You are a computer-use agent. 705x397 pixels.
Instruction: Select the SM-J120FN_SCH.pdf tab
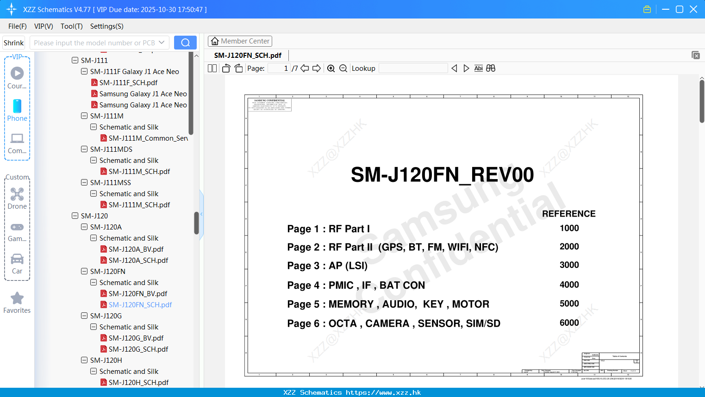click(248, 55)
